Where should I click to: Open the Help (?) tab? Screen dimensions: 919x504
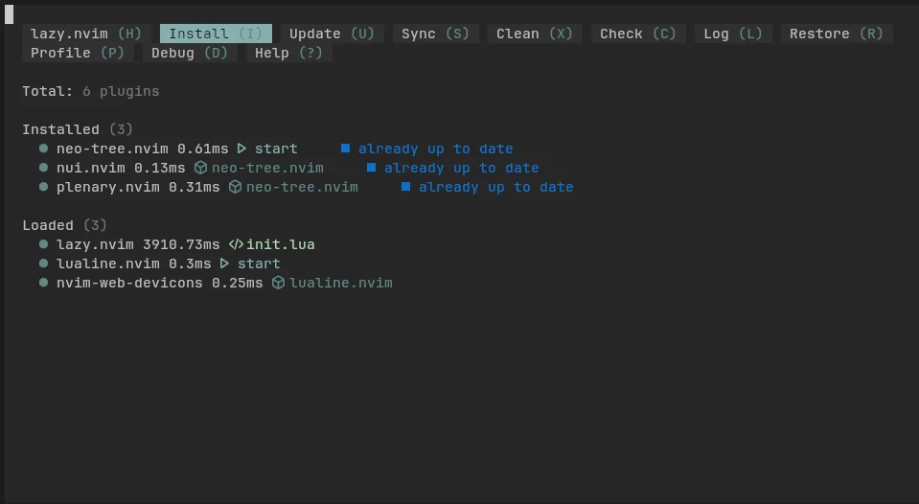(x=288, y=53)
